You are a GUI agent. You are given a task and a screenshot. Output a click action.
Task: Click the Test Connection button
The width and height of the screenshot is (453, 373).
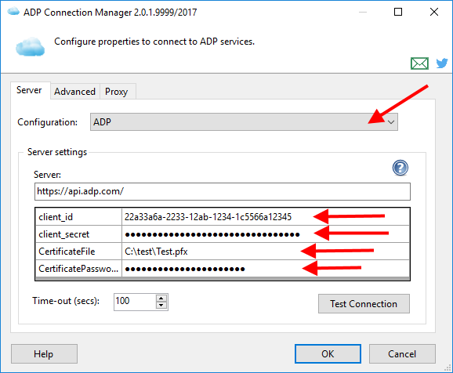point(364,304)
